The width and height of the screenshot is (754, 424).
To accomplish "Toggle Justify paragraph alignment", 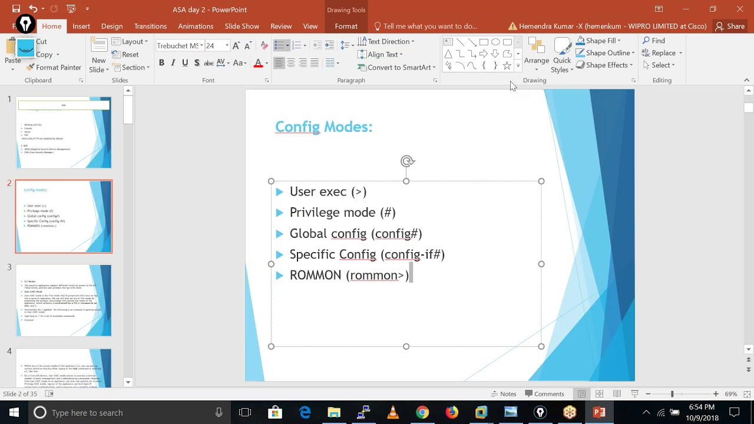I will (315, 63).
